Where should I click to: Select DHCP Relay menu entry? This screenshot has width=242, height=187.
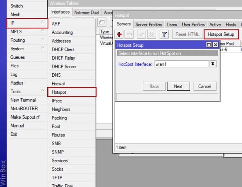(x=72, y=58)
